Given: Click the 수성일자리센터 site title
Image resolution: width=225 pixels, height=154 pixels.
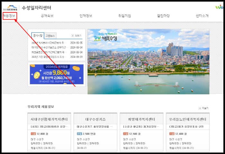Looking at the screenshot, I should point(36,8).
